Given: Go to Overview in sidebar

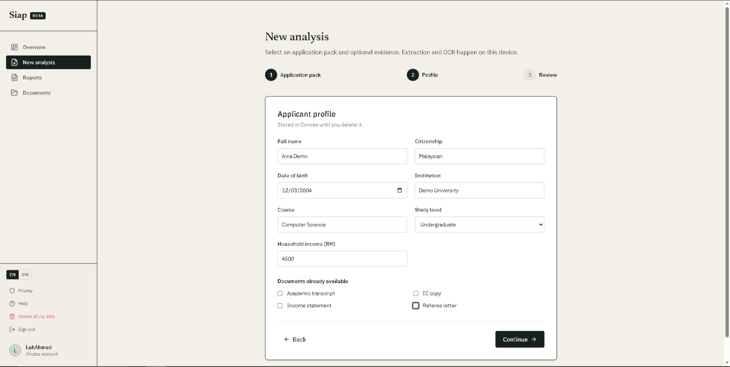Looking at the screenshot, I should coord(48,47).
